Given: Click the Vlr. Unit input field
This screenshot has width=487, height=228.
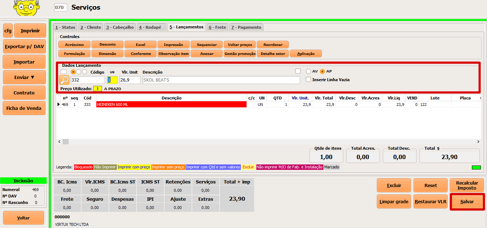Looking at the screenshot, I should click(x=130, y=80).
